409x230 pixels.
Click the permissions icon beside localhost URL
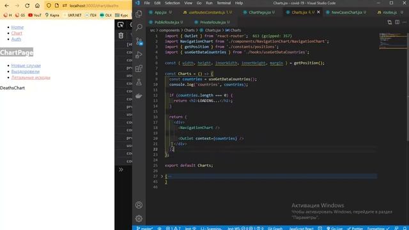pos(65,6)
